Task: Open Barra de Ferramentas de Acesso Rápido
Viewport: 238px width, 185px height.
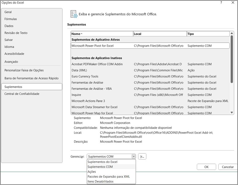Action: [x=32, y=78]
